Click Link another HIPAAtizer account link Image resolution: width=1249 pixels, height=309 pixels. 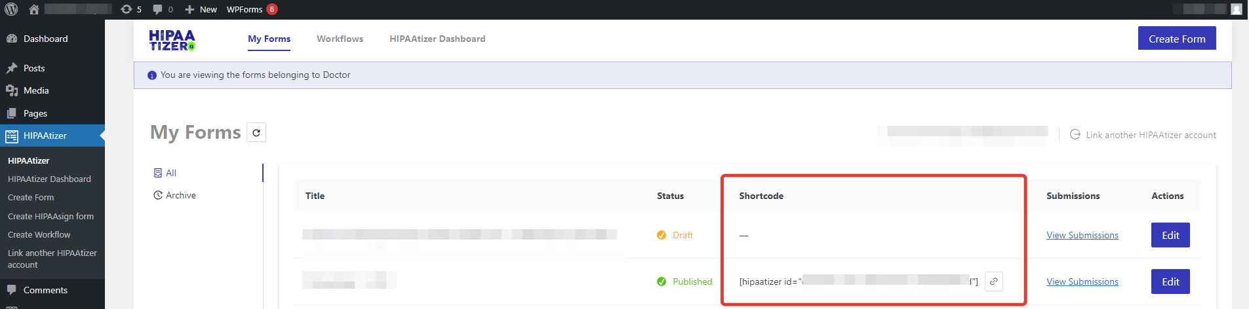pyautogui.click(x=1150, y=135)
